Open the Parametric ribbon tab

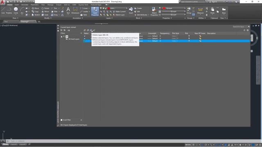34,5
